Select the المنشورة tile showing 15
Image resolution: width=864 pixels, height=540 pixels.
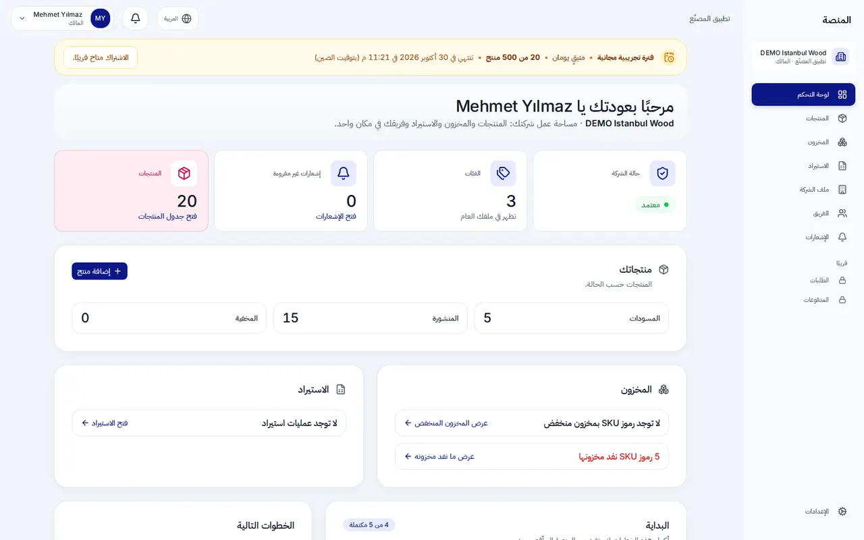click(x=371, y=318)
